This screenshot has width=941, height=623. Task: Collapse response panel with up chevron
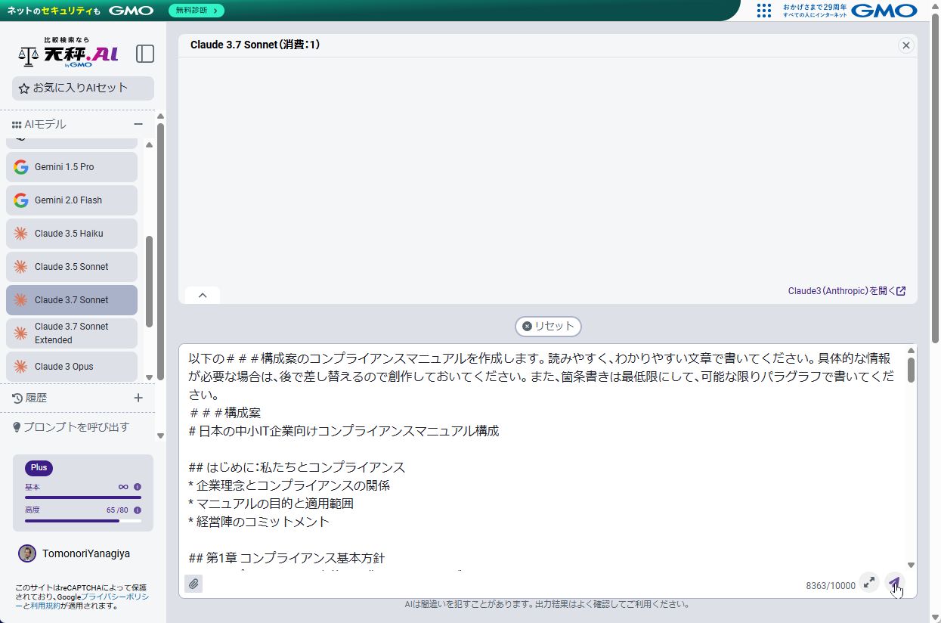point(203,296)
